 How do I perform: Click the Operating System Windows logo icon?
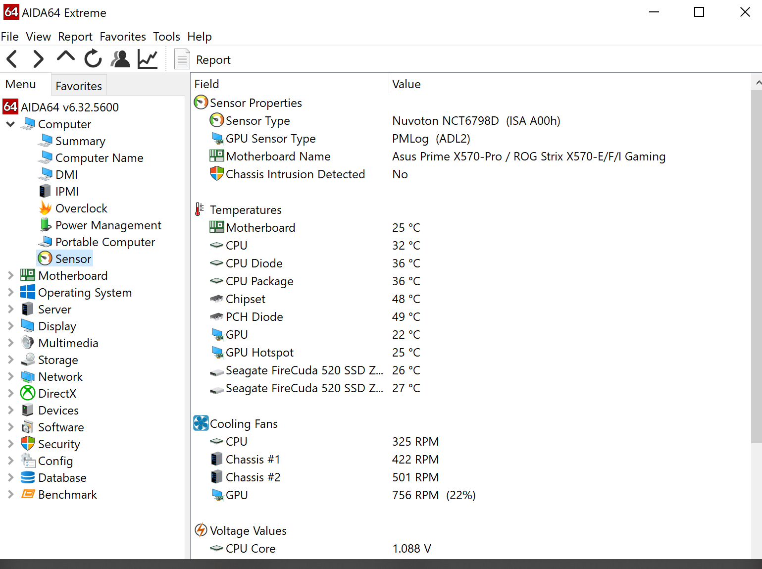tap(28, 292)
